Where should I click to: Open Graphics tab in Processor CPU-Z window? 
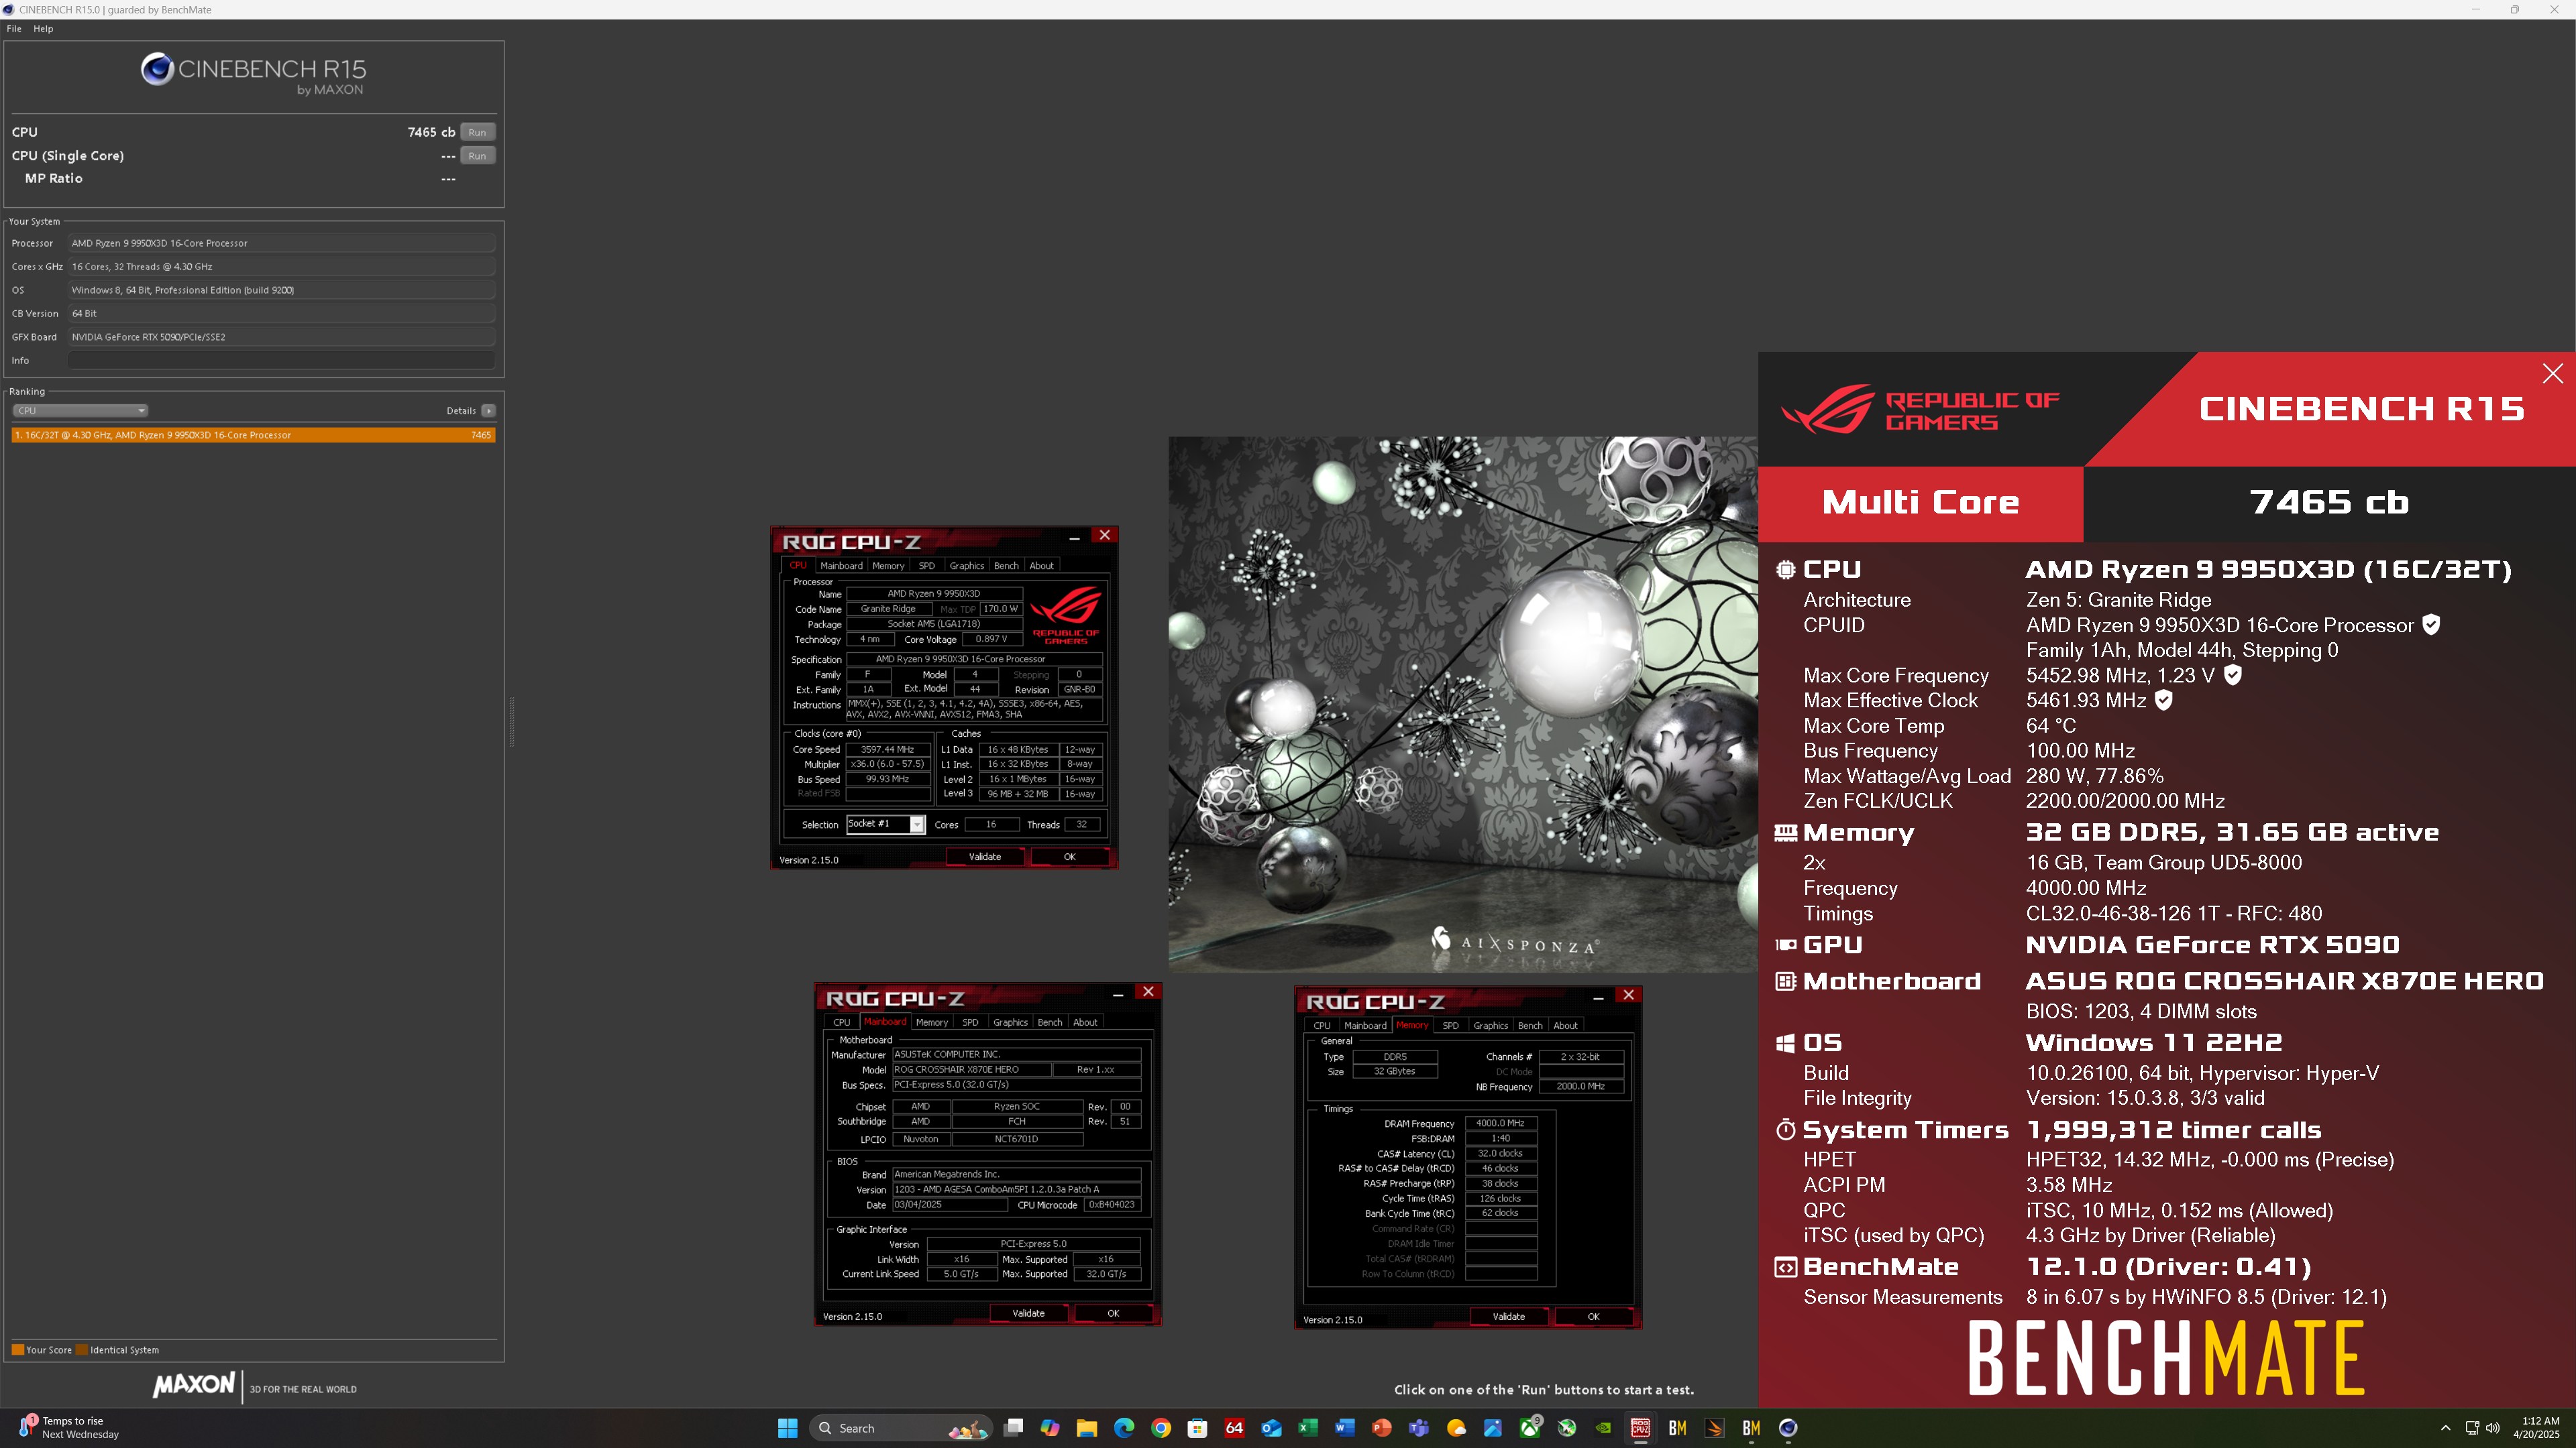coord(966,566)
